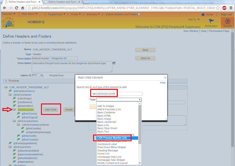
Task: Click the ID input field
Action: click(x=119, y=94)
